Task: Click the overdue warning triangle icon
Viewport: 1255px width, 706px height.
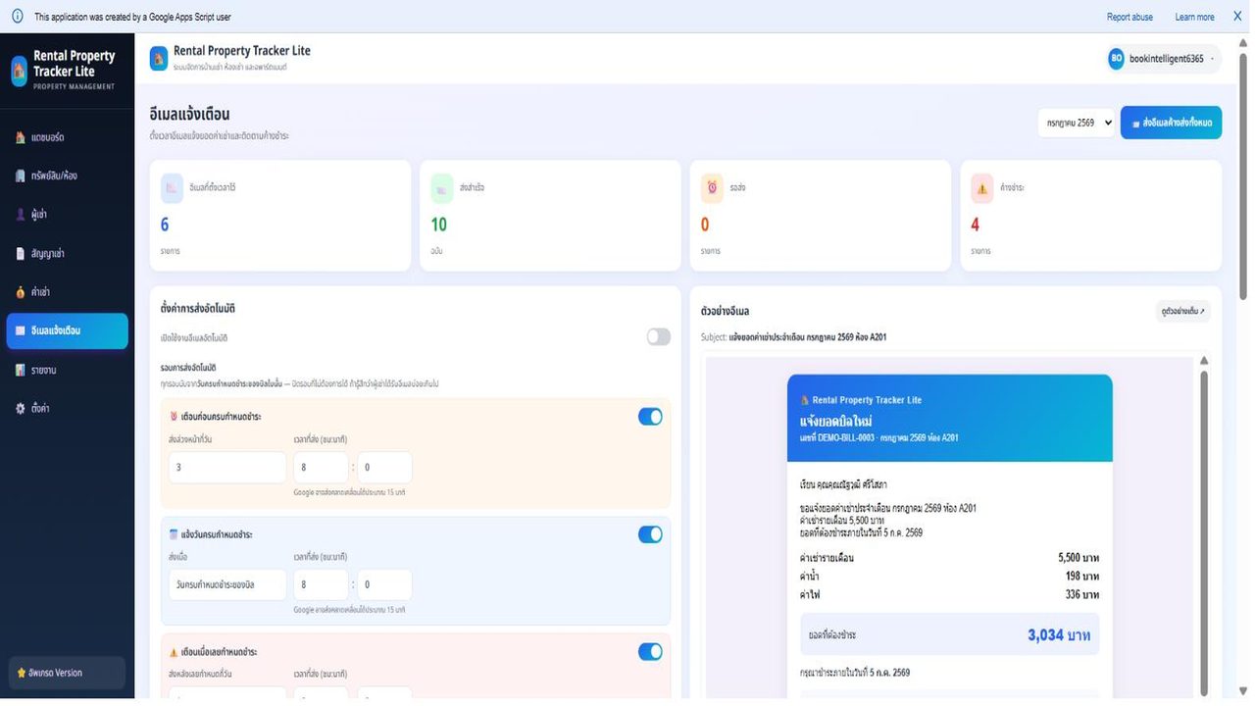Action: pyautogui.click(x=982, y=188)
